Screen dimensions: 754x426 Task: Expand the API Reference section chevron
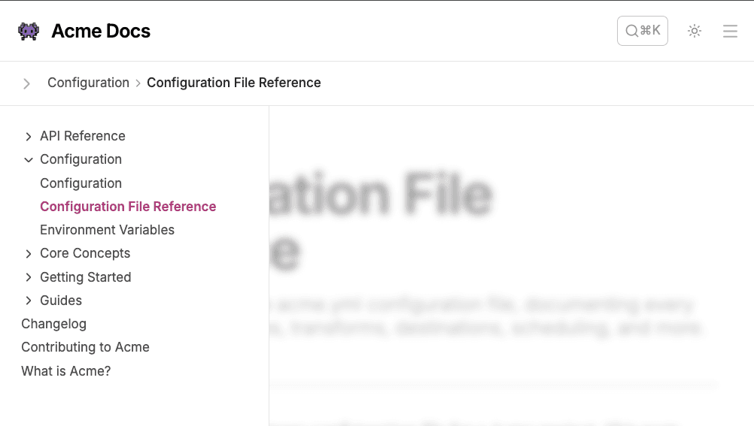pos(29,137)
